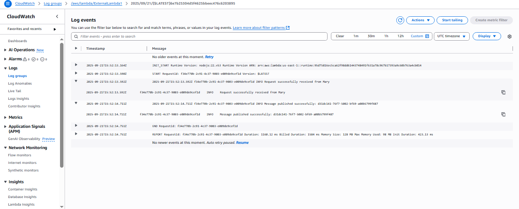
Task: Collapse the 'Request successfully received from Mary' row
Action: point(76,81)
